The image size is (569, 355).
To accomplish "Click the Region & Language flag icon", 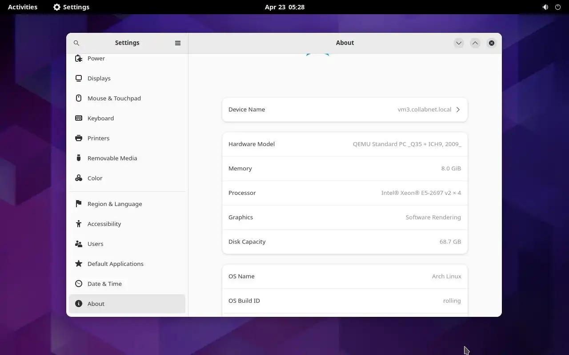I will pos(79,204).
